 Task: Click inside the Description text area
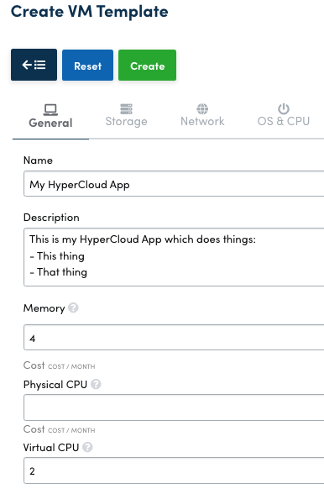(174, 257)
